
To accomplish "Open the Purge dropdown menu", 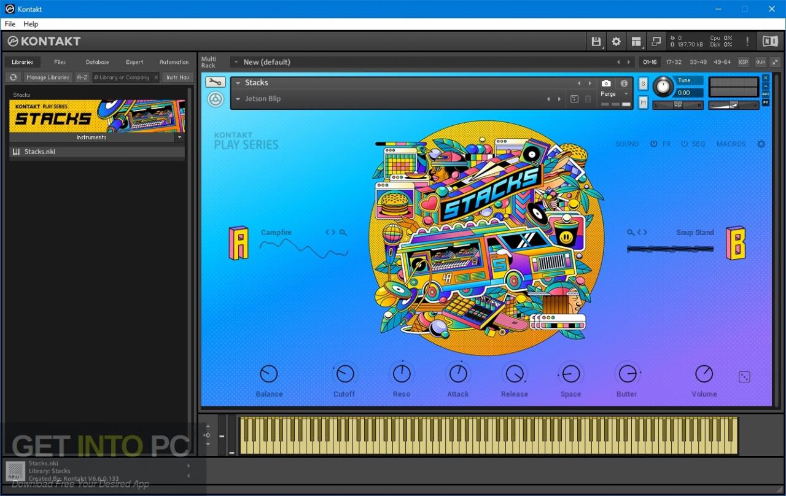I will [626, 94].
